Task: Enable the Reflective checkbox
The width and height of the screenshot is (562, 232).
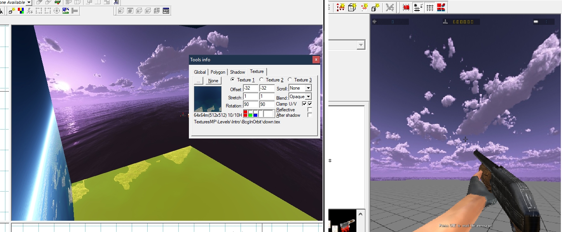Action: point(310,110)
